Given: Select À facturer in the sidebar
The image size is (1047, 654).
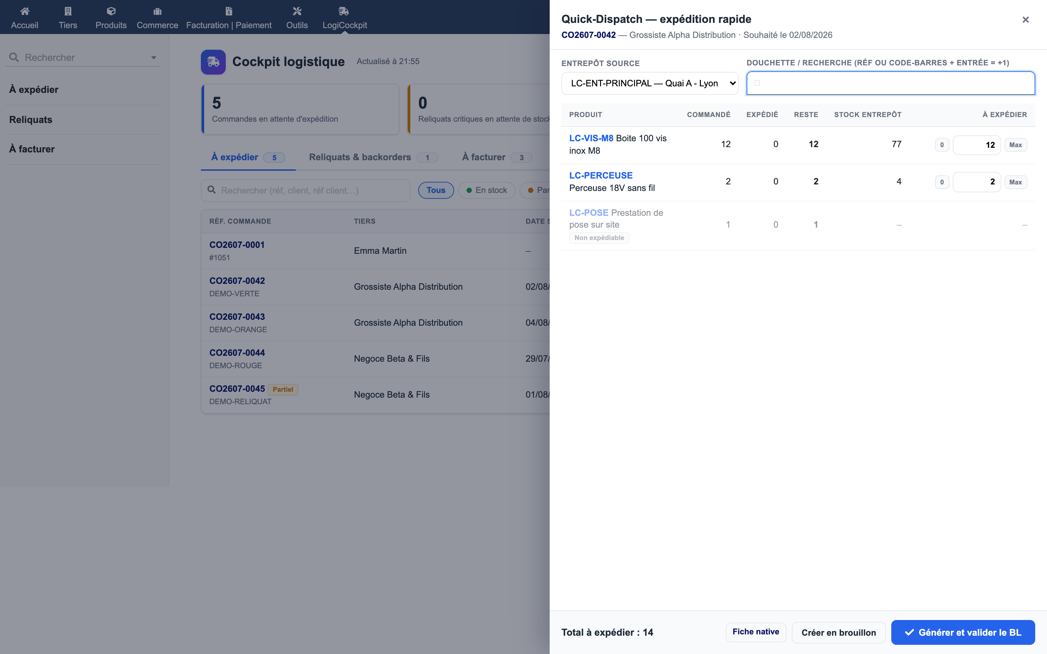Looking at the screenshot, I should tap(32, 149).
